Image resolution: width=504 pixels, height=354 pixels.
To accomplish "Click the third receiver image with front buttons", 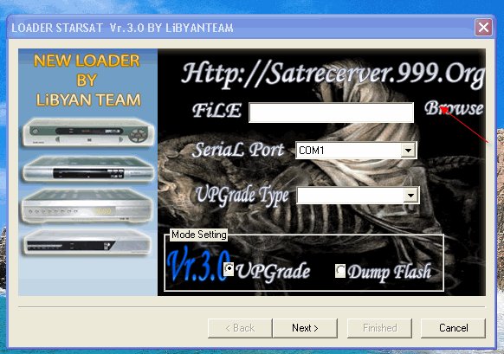I will 87,206.
